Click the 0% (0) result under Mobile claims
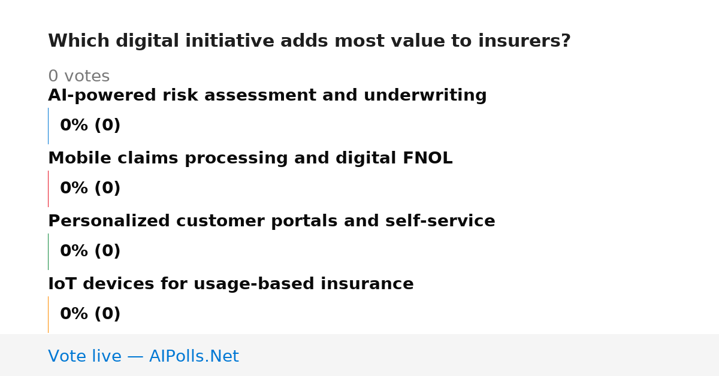719x376 pixels. pos(90,189)
